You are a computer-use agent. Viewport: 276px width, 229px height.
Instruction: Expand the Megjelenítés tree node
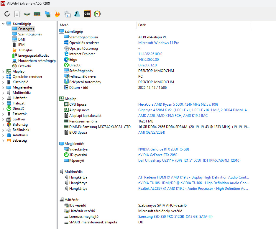pos(3,87)
